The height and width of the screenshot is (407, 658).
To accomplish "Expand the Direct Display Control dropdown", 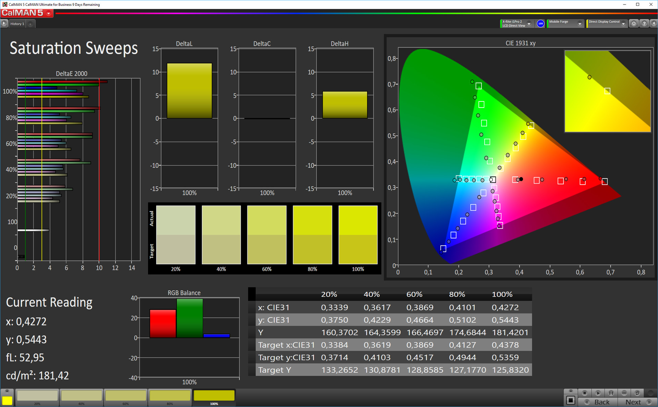I will pyautogui.click(x=623, y=24).
